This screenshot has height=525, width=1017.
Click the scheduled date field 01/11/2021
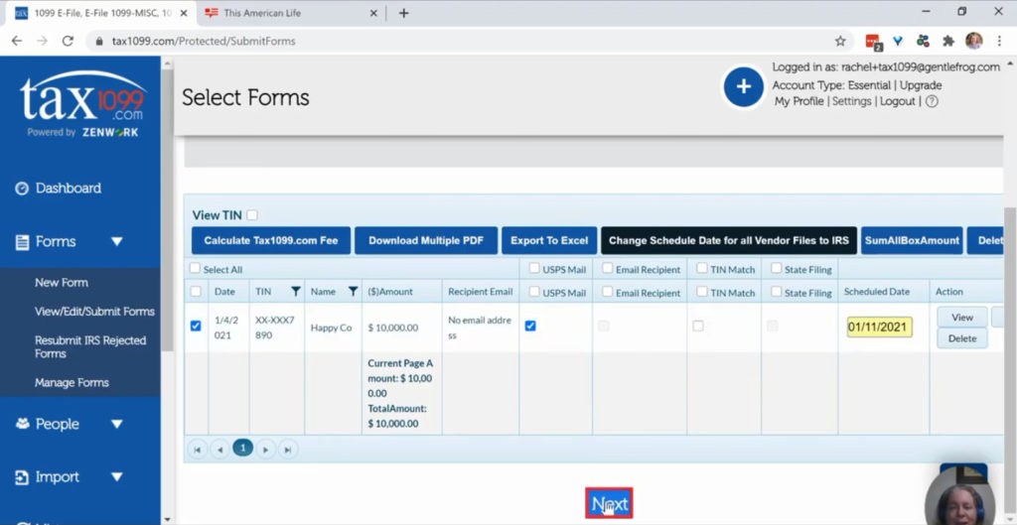(x=879, y=328)
